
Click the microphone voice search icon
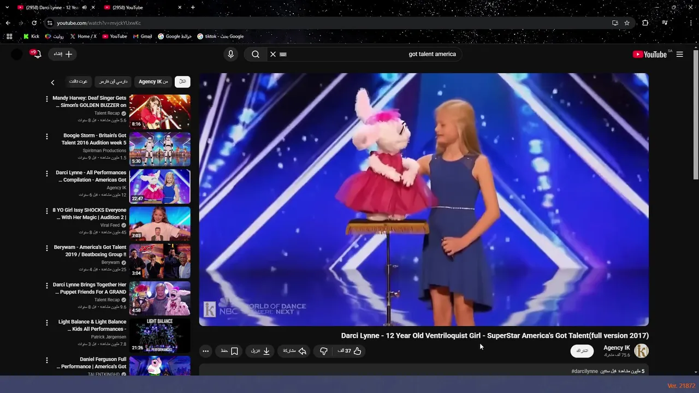[230, 54]
